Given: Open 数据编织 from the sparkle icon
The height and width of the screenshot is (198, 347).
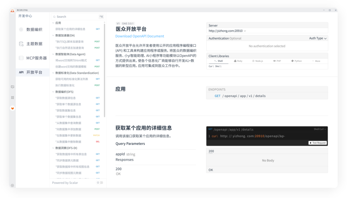Looking at the screenshot, I should tap(21, 29).
